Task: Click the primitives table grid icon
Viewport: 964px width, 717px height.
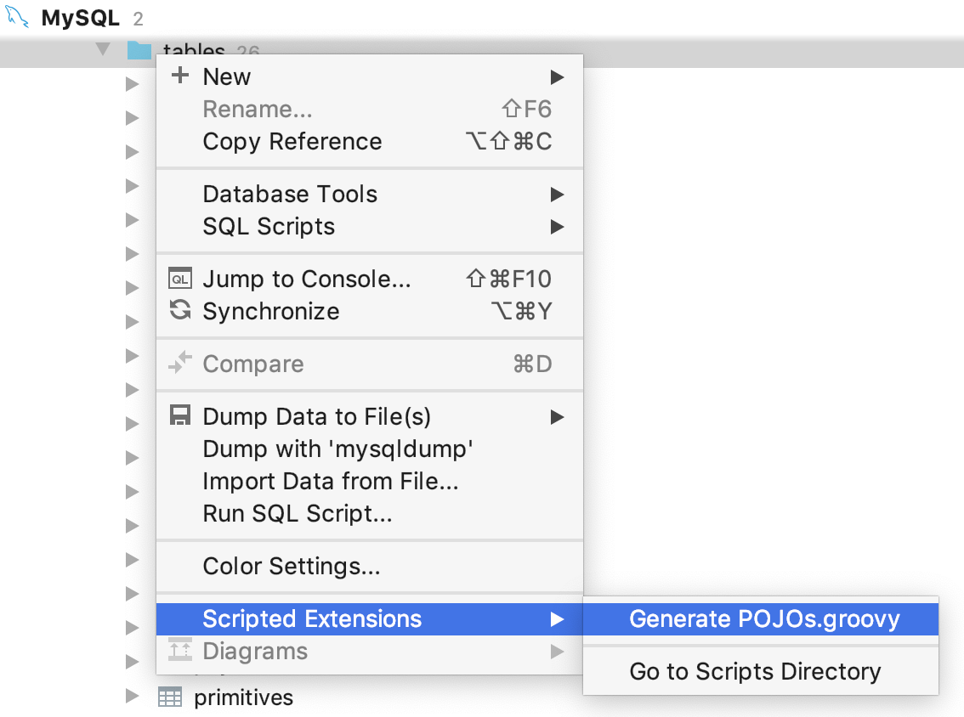Action: 170,697
